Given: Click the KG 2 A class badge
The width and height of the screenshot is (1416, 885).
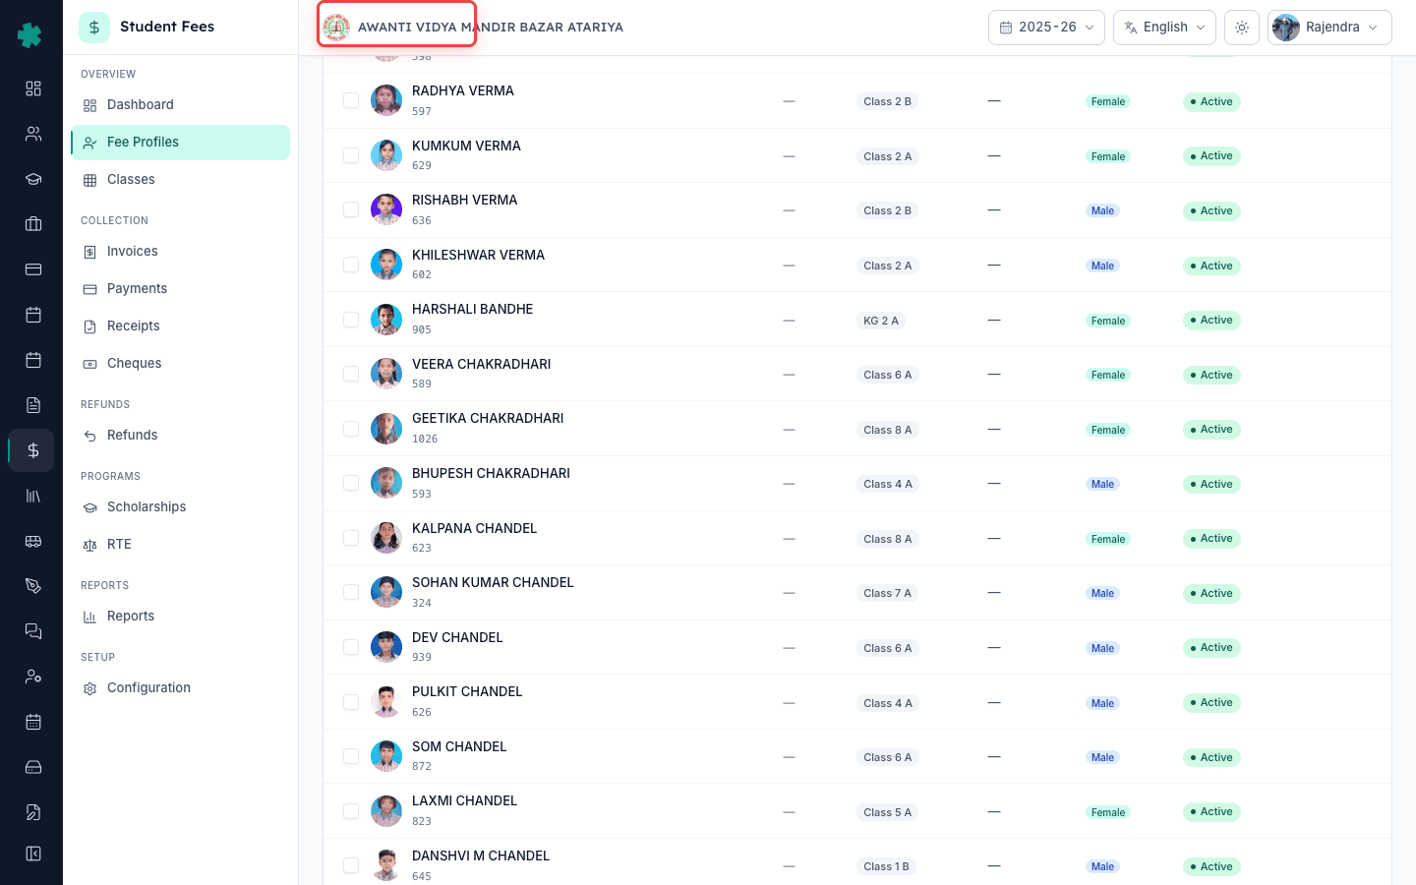Looking at the screenshot, I should point(881,321).
